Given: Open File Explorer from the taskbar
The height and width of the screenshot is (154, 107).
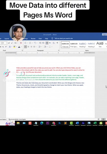Looking at the screenshot, I should (x=18, y=123).
